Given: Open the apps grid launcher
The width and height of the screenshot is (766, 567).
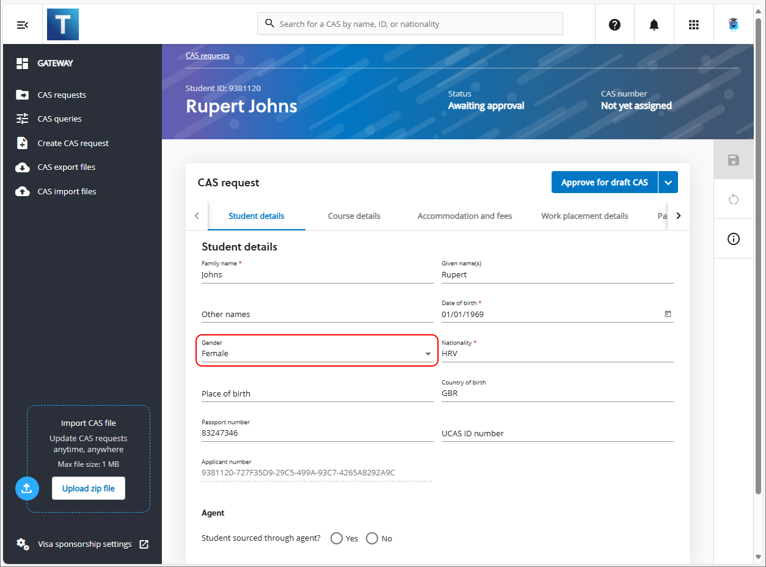Looking at the screenshot, I should click(x=693, y=24).
